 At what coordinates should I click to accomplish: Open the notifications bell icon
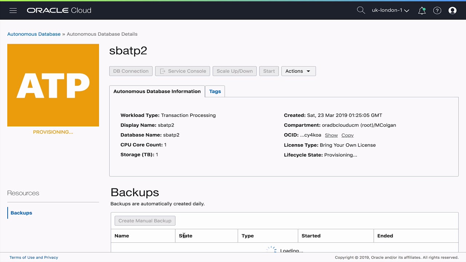(422, 11)
